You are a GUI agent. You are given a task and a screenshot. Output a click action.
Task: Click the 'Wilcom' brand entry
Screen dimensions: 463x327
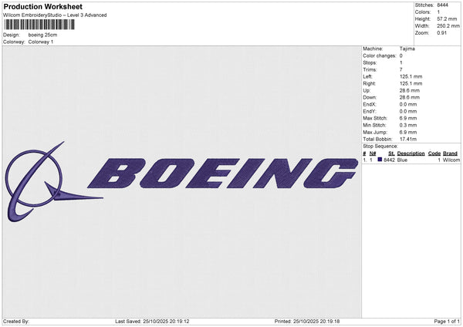point(451,160)
